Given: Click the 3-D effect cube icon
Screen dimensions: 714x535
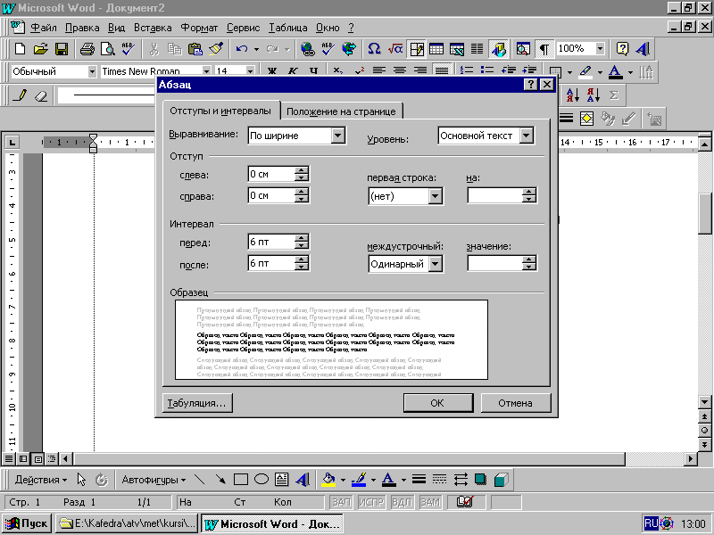Looking at the screenshot, I should (x=501, y=480).
